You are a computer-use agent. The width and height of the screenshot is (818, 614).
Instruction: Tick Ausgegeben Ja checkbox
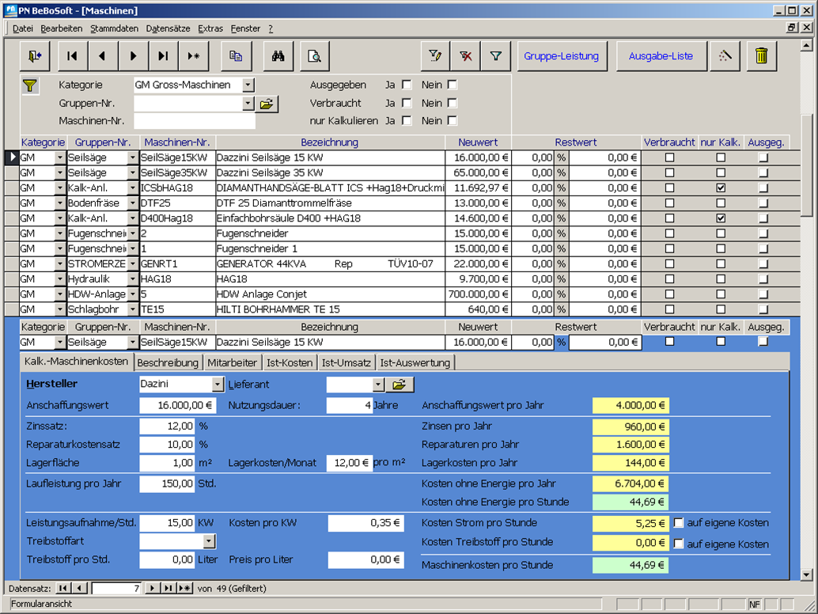[x=407, y=85]
